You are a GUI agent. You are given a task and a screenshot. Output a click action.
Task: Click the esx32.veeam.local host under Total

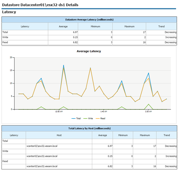42,146
